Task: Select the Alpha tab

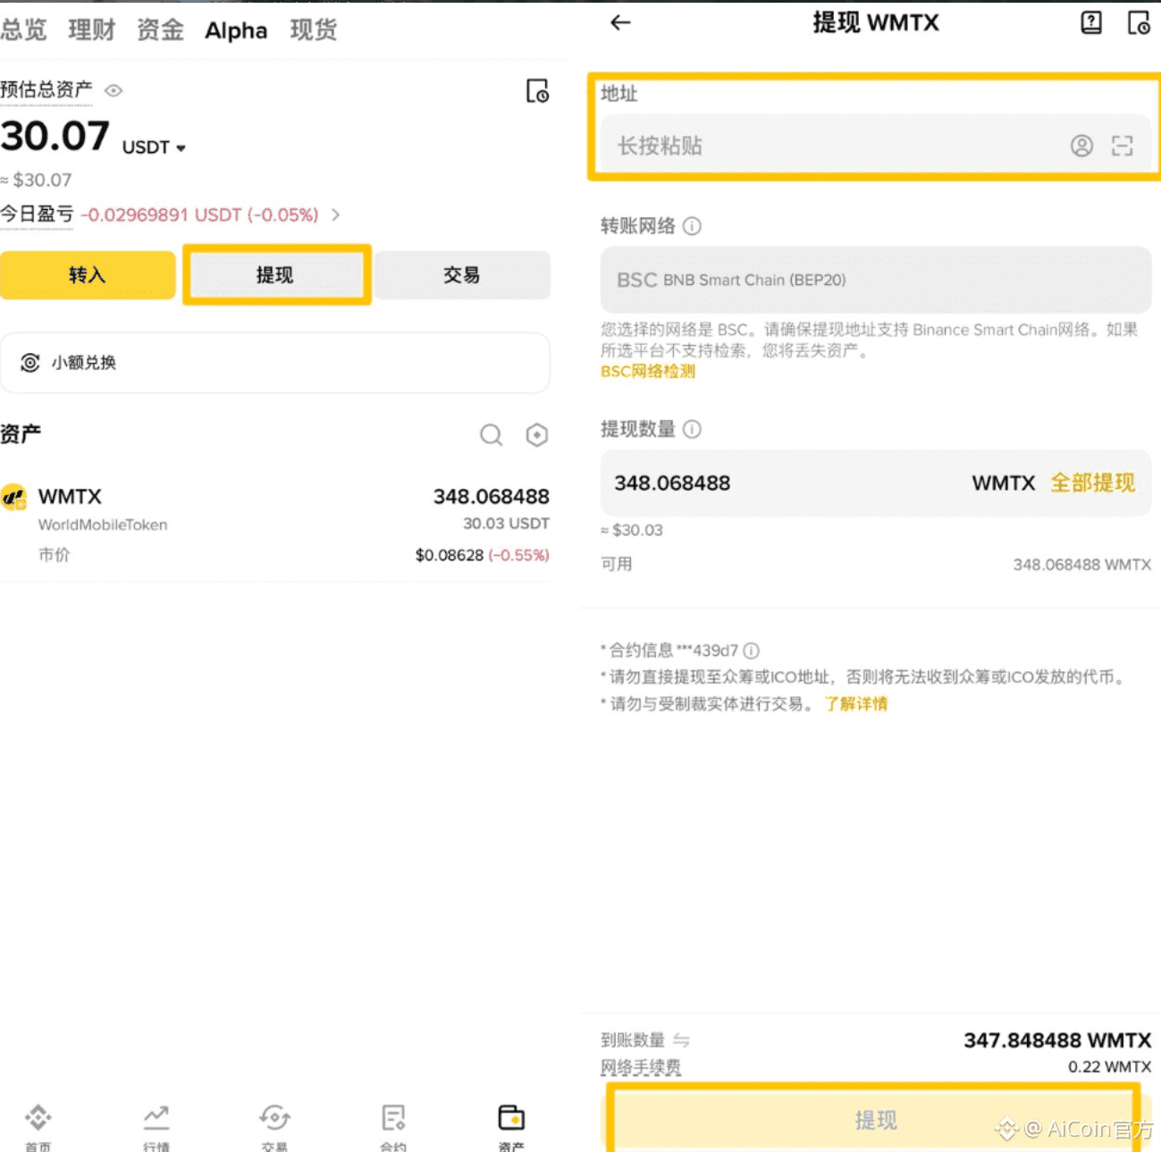Action: [x=236, y=30]
